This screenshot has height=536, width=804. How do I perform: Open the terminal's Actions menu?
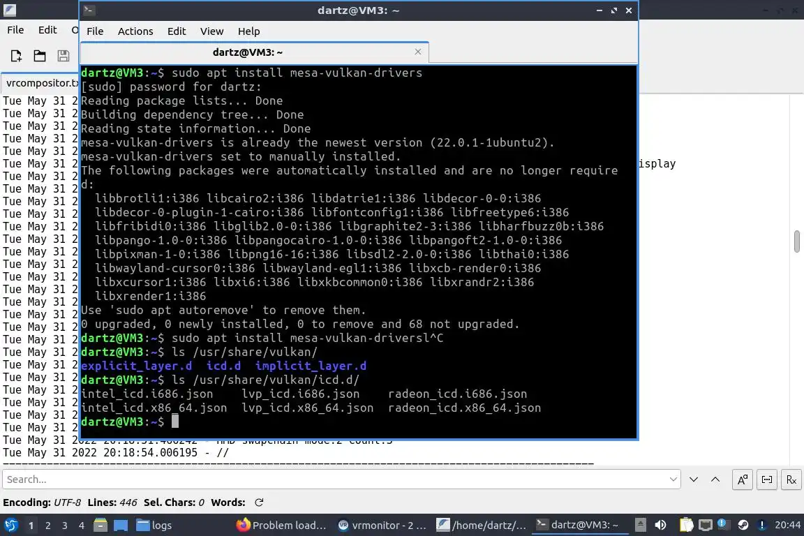pyautogui.click(x=135, y=31)
